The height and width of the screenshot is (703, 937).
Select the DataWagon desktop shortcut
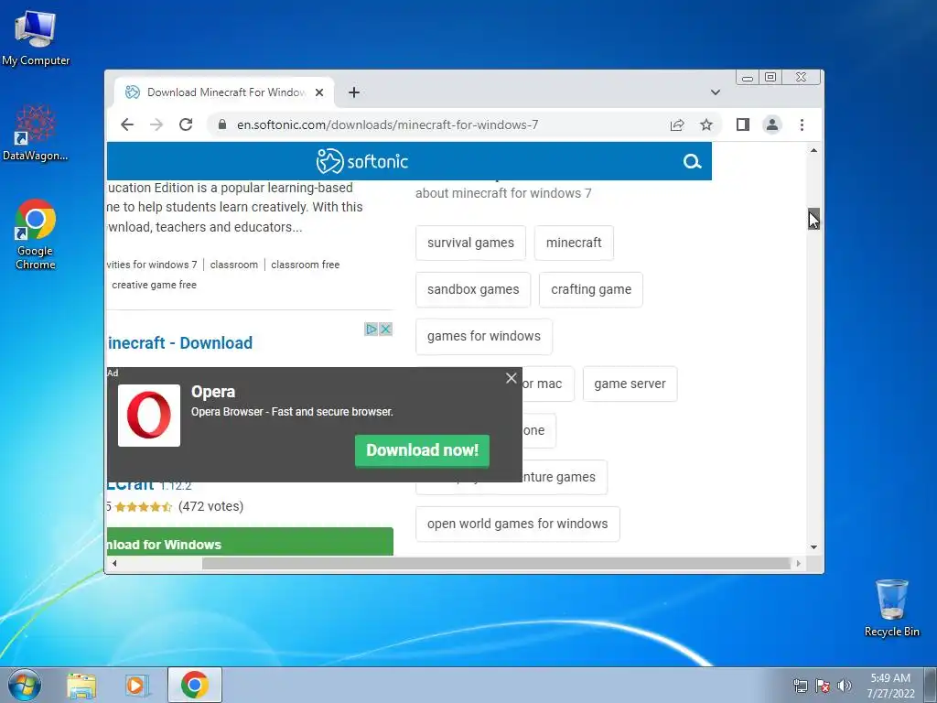tap(36, 133)
